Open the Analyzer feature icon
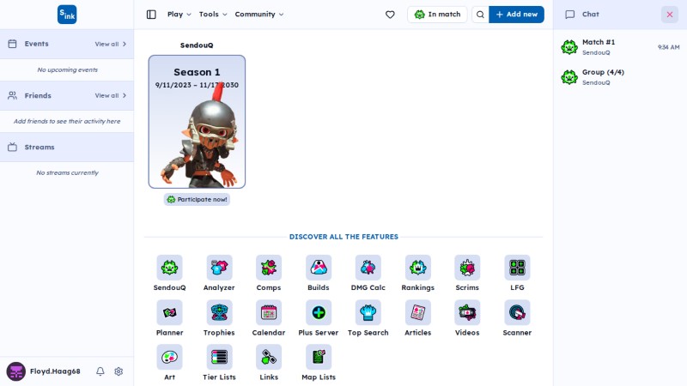 click(219, 268)
